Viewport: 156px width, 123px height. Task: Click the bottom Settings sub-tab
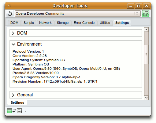pos(17,102)
